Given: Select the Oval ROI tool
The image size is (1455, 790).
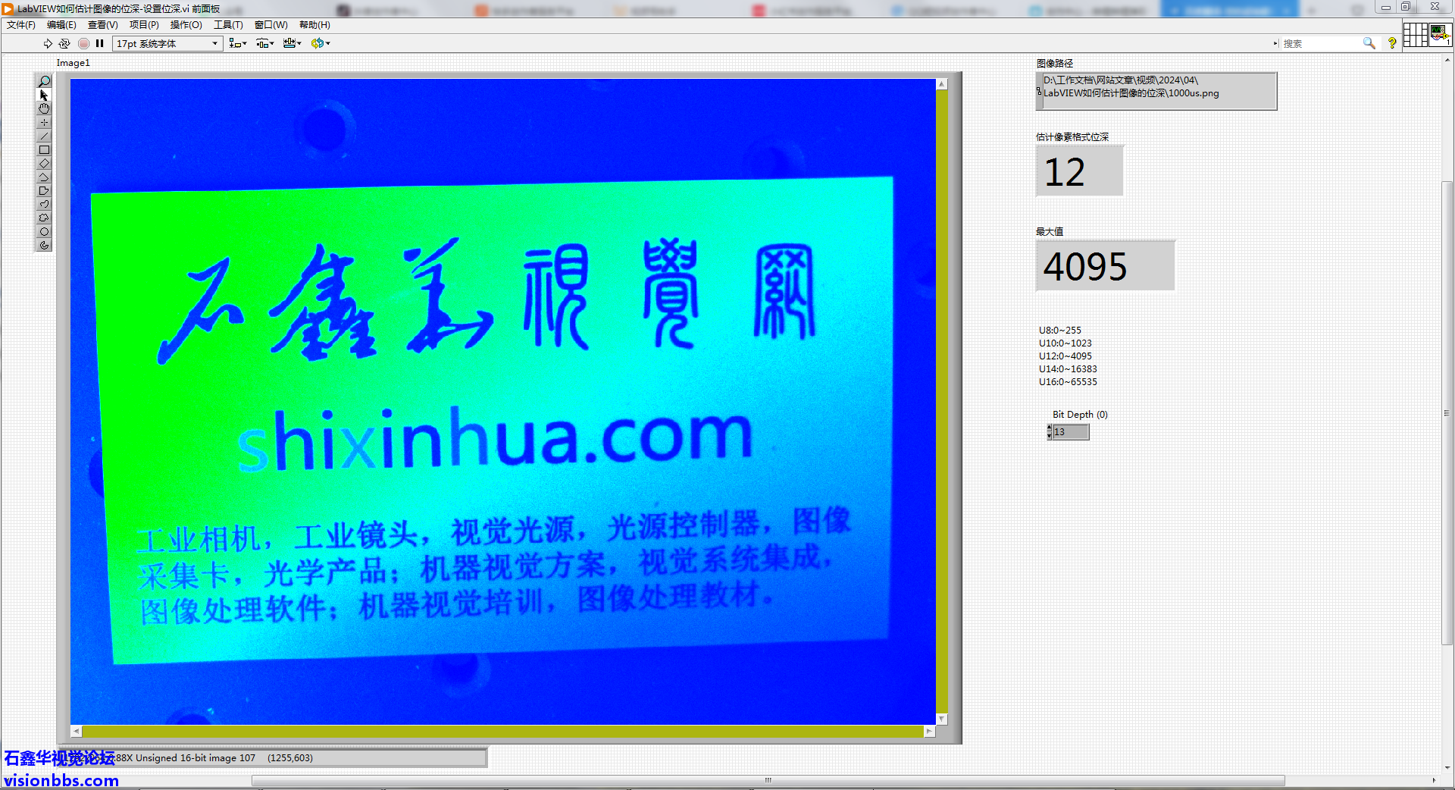Looking at the screenshot, I should (x=44, y=232).
